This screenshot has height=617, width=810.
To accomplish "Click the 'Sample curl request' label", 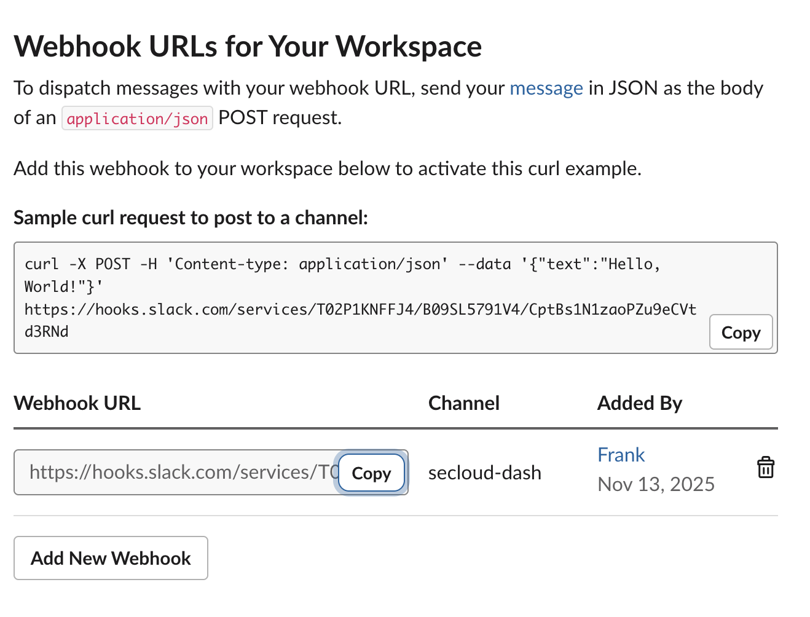I will tap(191, 218).
